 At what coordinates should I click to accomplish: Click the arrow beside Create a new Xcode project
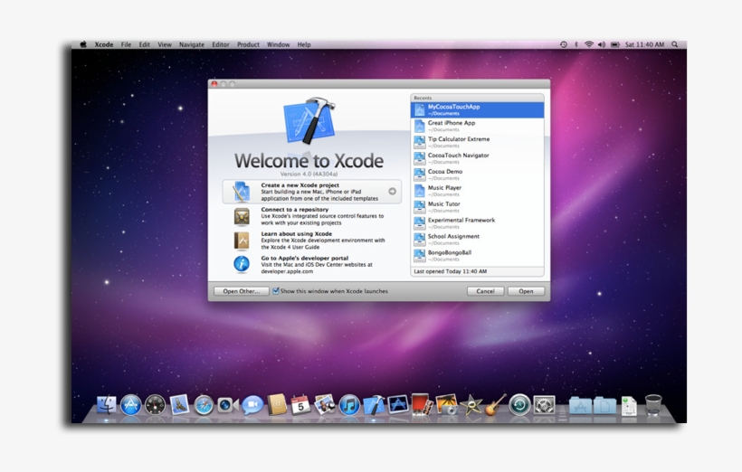pyautogui.click(x=393, y=191)
